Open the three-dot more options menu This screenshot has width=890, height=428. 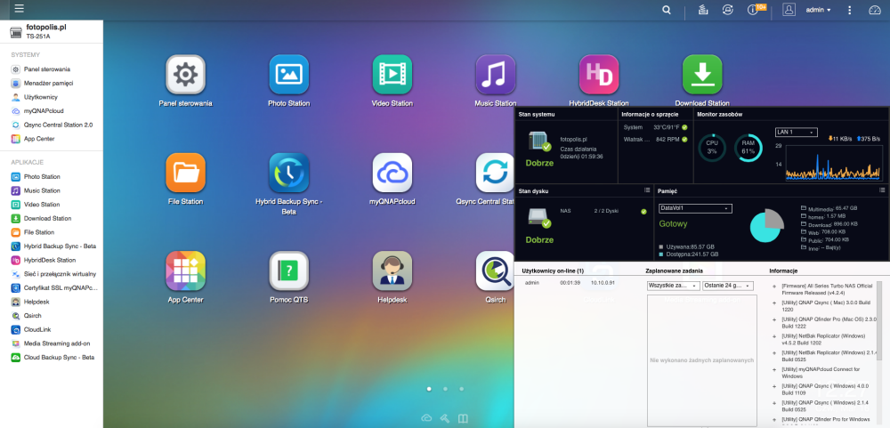[x=849, y=10]
